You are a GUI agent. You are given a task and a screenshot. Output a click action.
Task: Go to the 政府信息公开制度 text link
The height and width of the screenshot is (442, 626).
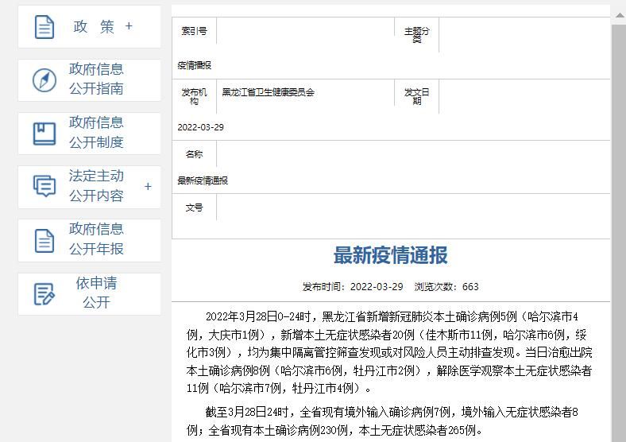[96, 132]
